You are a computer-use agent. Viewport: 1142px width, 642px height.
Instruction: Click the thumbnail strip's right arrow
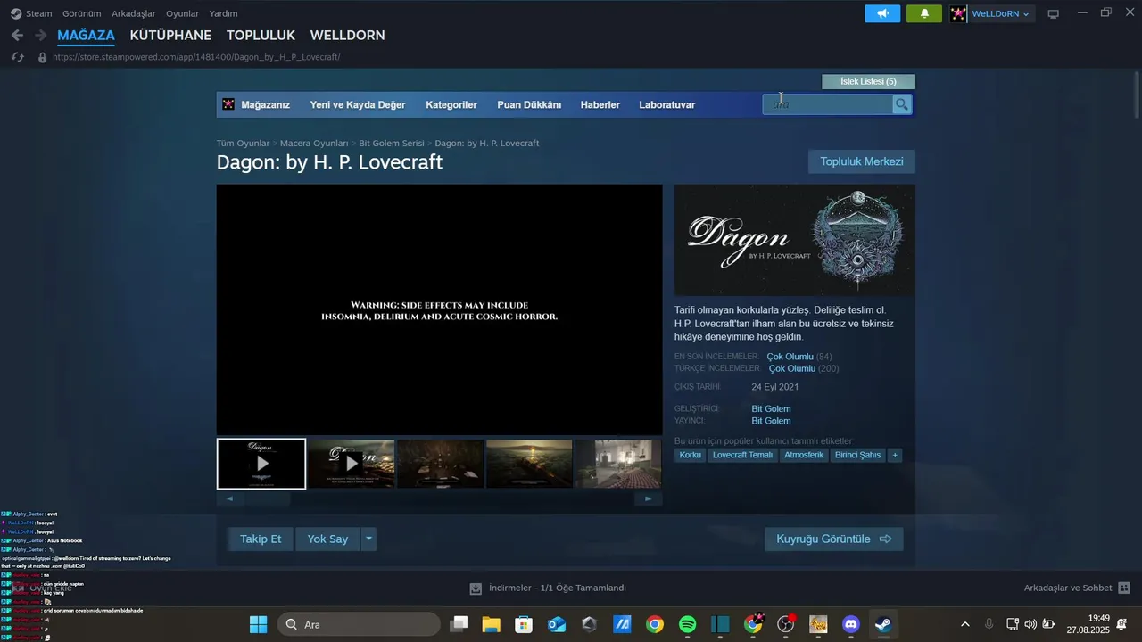(649, 499)
